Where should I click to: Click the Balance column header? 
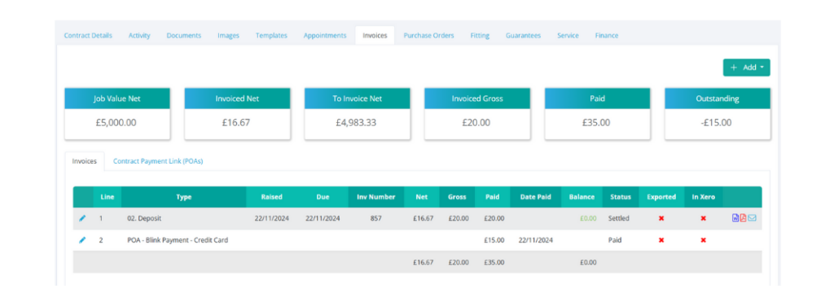(x=582, y=197)
